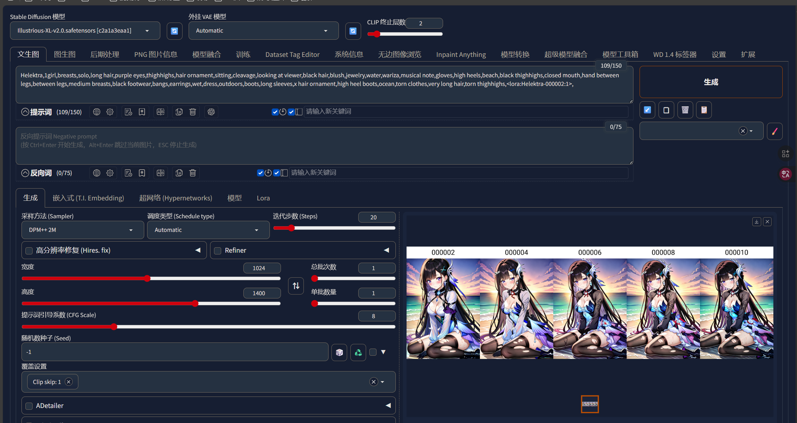Click the floating Chinese-English translate icon

(x=786, y=174)
